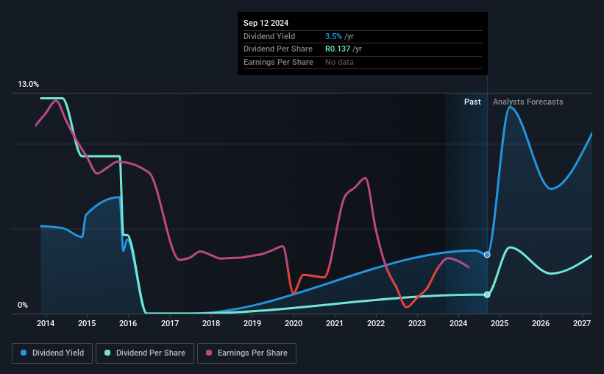Toggle the Dividend Per Share legend button
This screenshot has width=604, height=374.
coord(145,353)
